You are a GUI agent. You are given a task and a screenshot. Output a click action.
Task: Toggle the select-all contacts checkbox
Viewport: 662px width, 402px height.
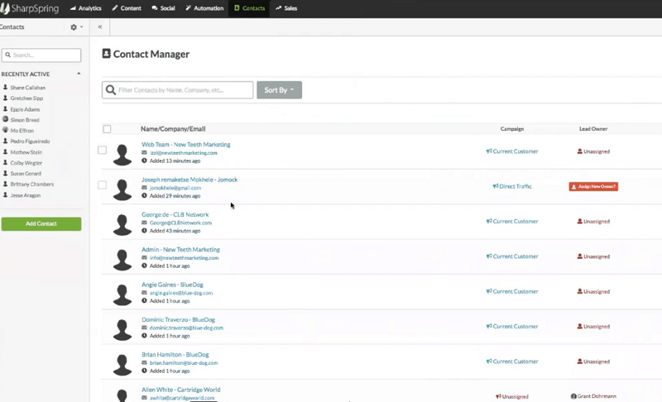(107, 129)
